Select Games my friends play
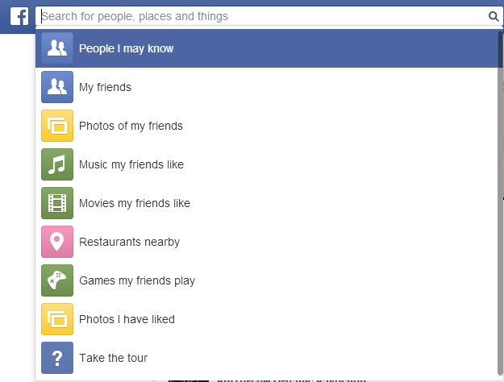This screenshot has height=382, width=504. 266,280
